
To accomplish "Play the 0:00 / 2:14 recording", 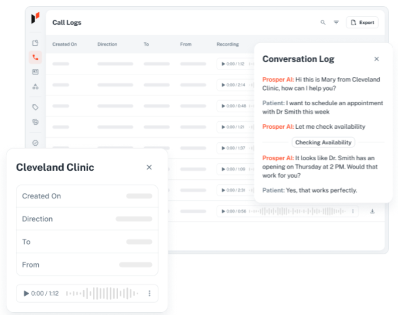I will point(223,85).
